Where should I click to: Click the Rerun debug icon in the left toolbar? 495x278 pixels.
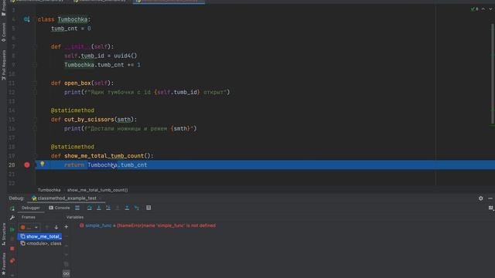(x=12, y=208)
